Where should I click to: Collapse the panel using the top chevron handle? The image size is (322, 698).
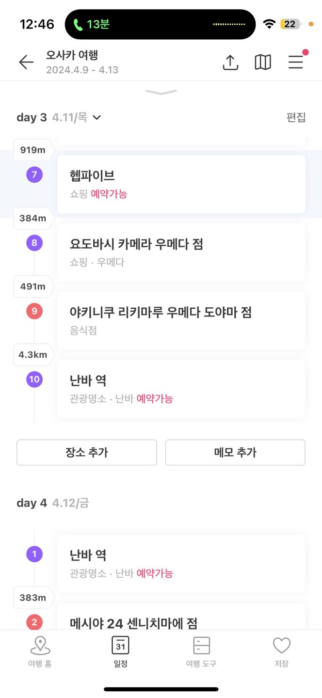pyautogui.click(x=161, y=92)
